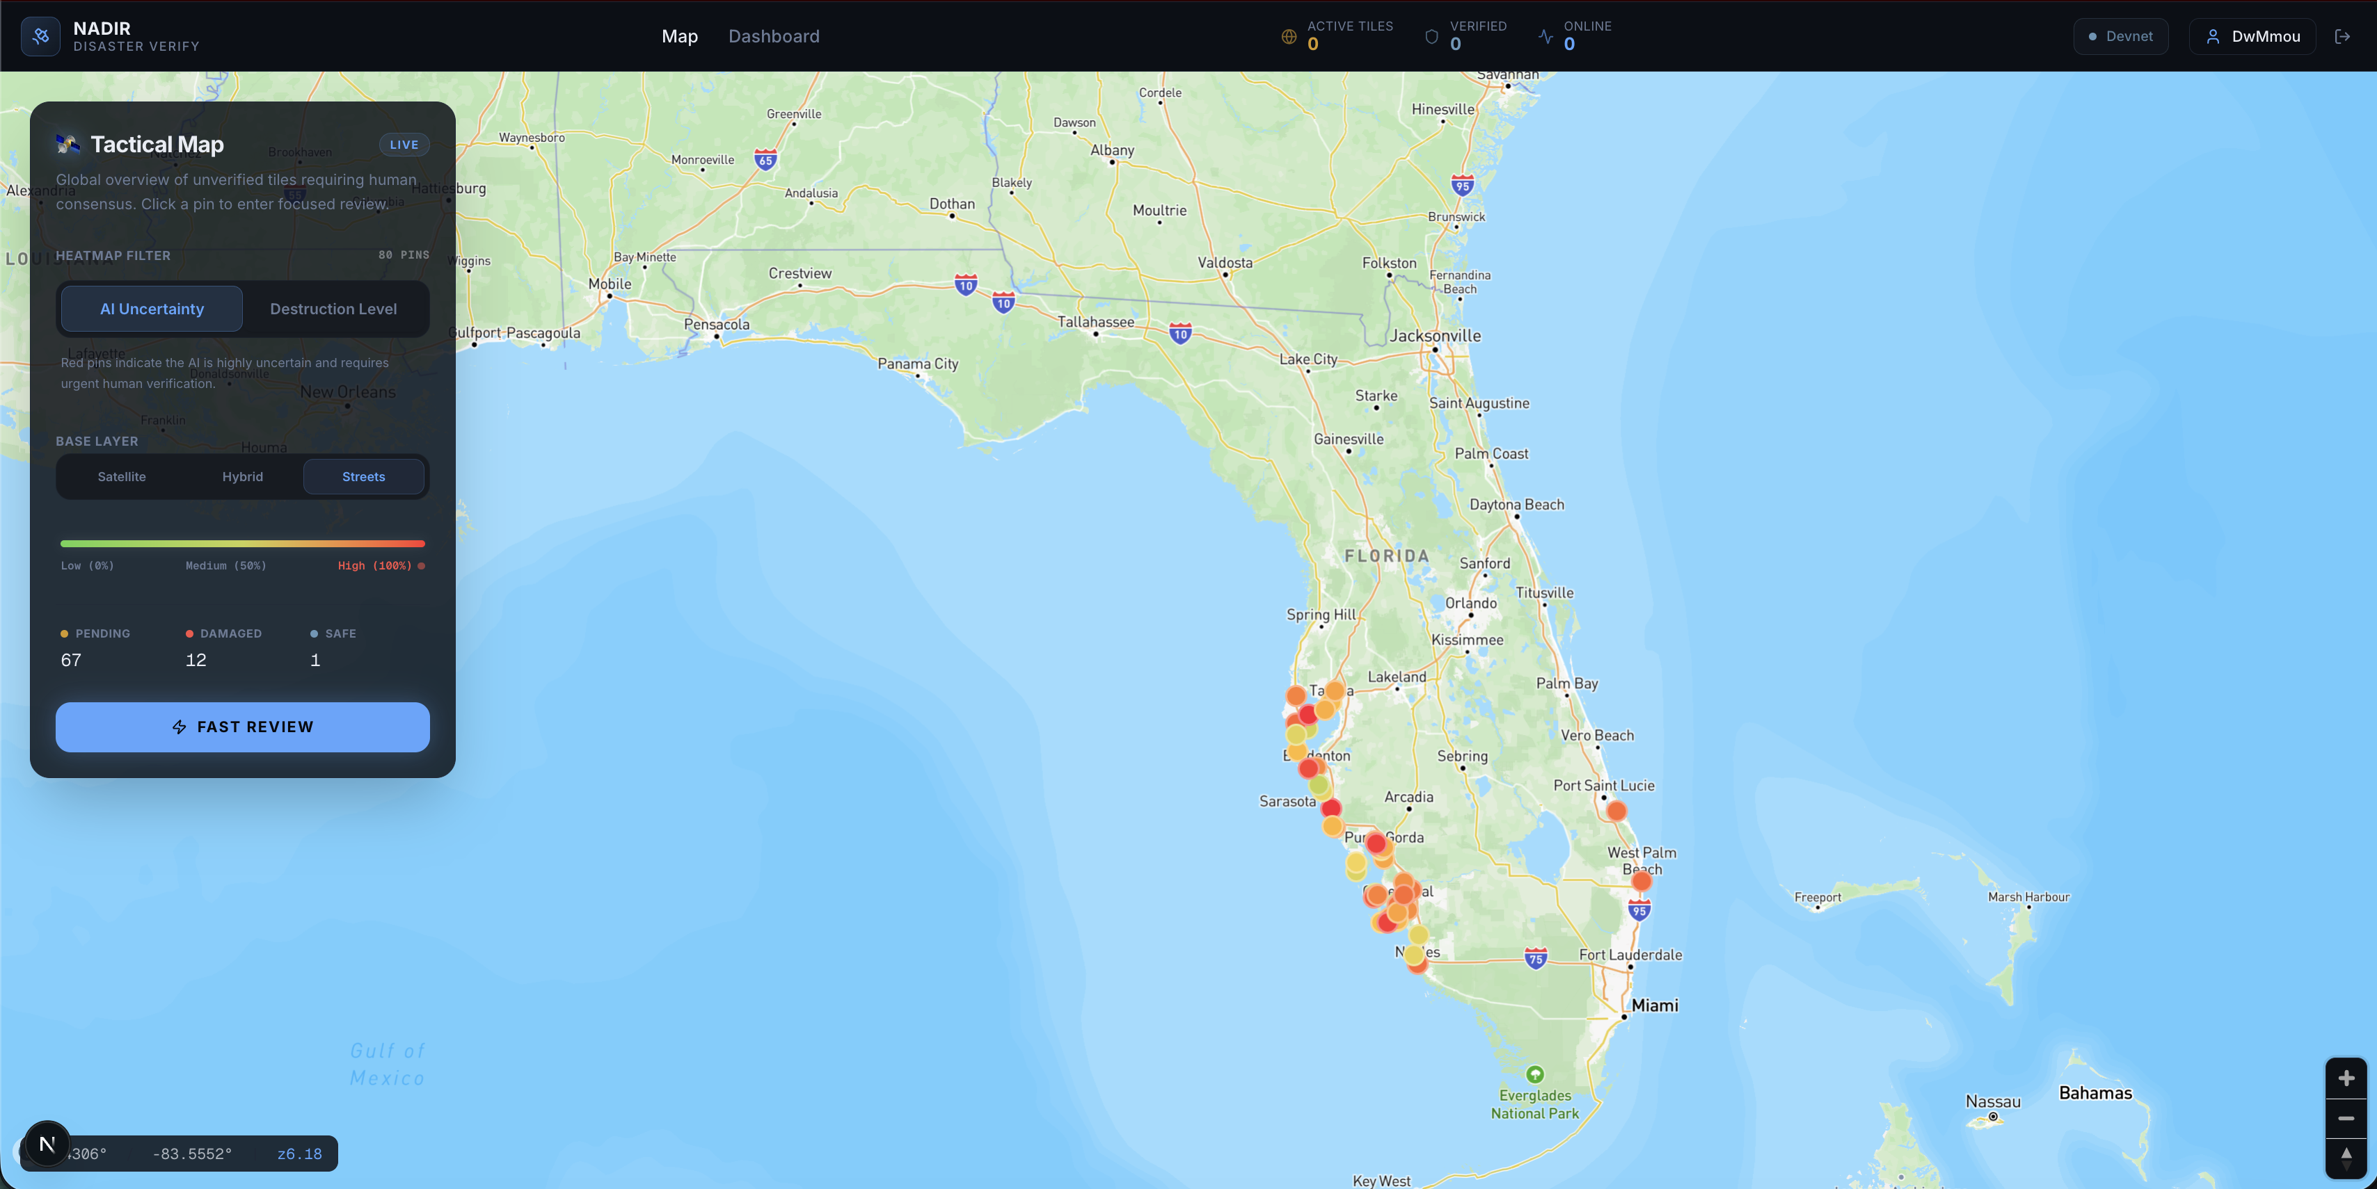Click the map zoom out minus button

[2346, 1118]
